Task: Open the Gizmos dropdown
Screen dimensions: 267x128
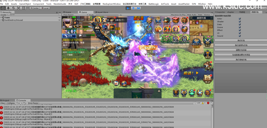Action: [208, 15]
